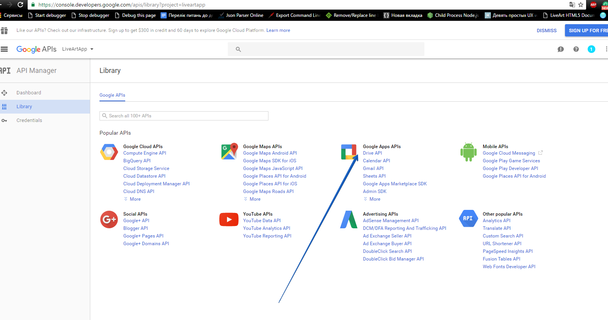Open the Credentials section
The width and height of the screenshot is (608, 320).
point(45,120)
